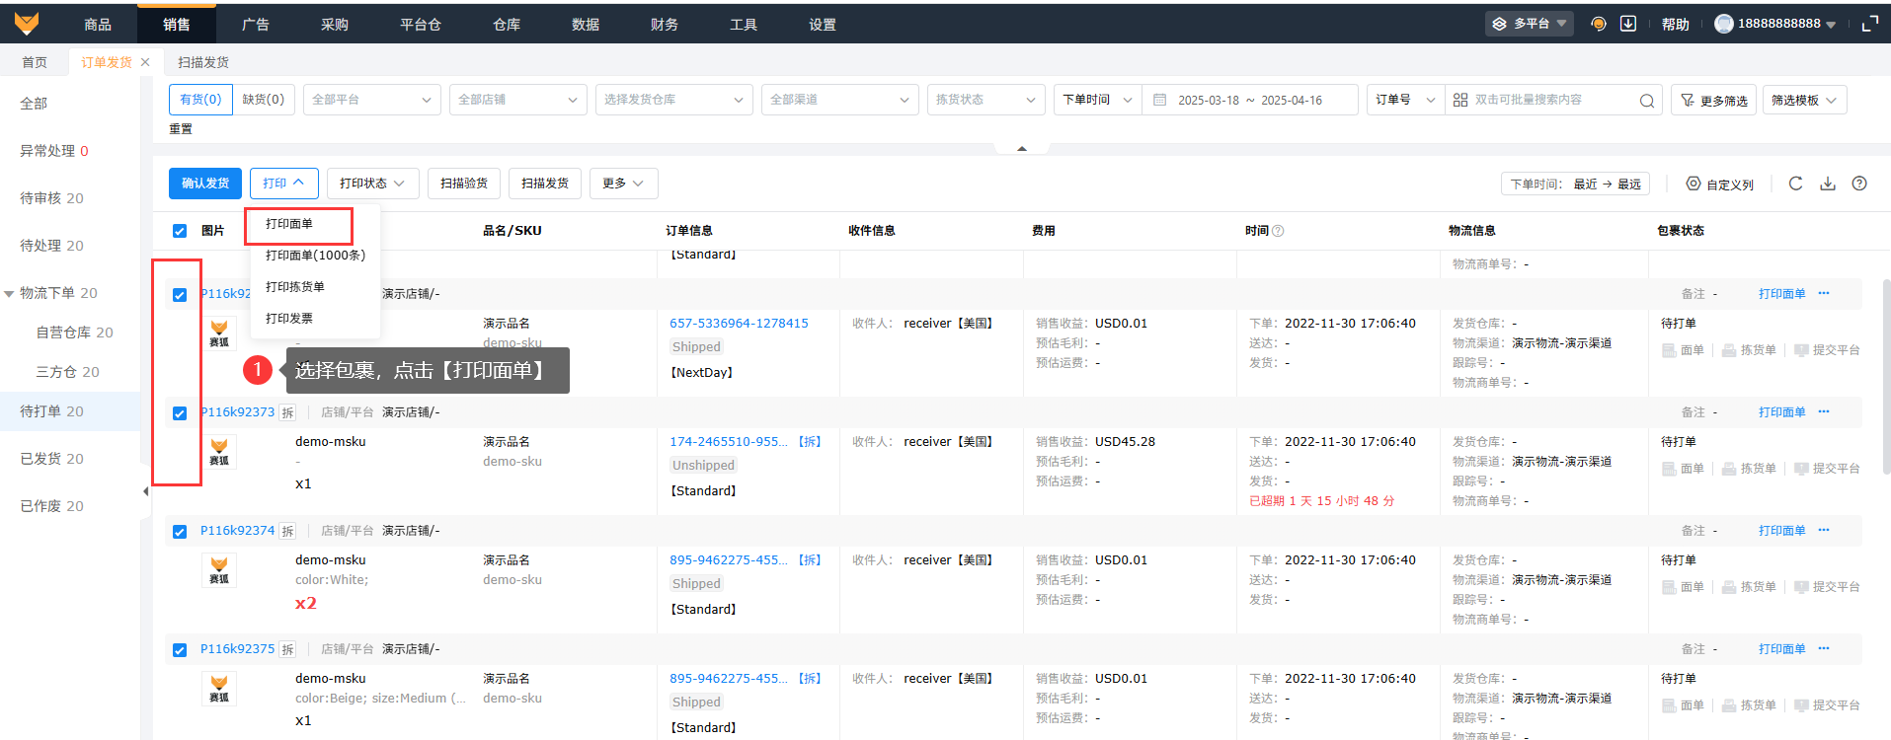Collapse the filter panel with the up arrow
The image size is (1891, 740).
[x=1022, y=148]
